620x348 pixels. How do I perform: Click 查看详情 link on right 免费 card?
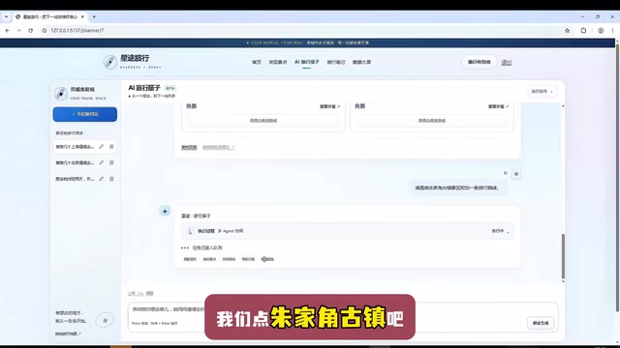498,106
